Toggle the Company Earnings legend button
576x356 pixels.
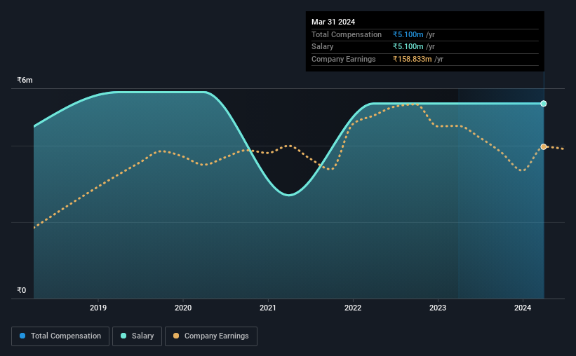point(211,336)
